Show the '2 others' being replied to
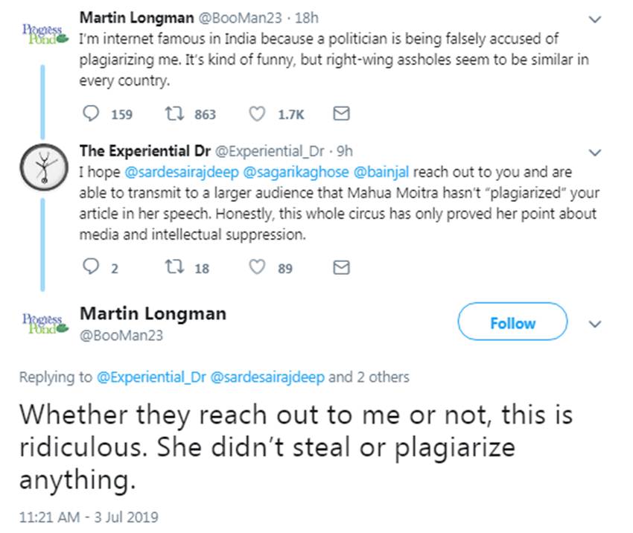Viewport: 633px width, 533px height. click(x=368, y=377)
